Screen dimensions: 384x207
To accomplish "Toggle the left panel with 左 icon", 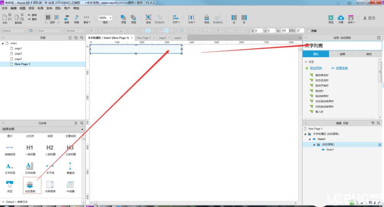I will coord(234,19).
